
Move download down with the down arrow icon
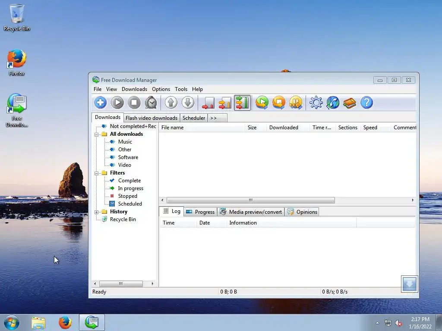(188, 103)
